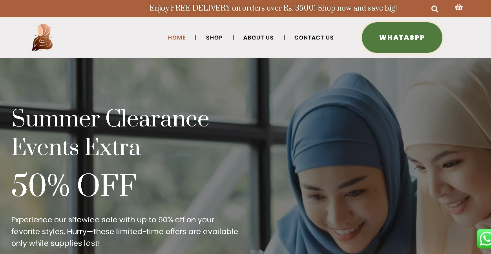Open the floating WhatsApp chat icon

(x=484, y=239)
